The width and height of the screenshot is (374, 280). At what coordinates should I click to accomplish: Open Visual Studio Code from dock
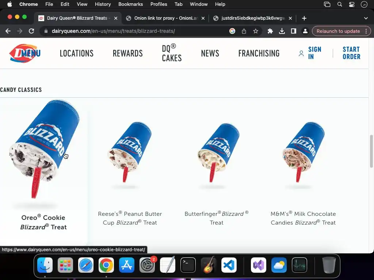pos(229,265)
